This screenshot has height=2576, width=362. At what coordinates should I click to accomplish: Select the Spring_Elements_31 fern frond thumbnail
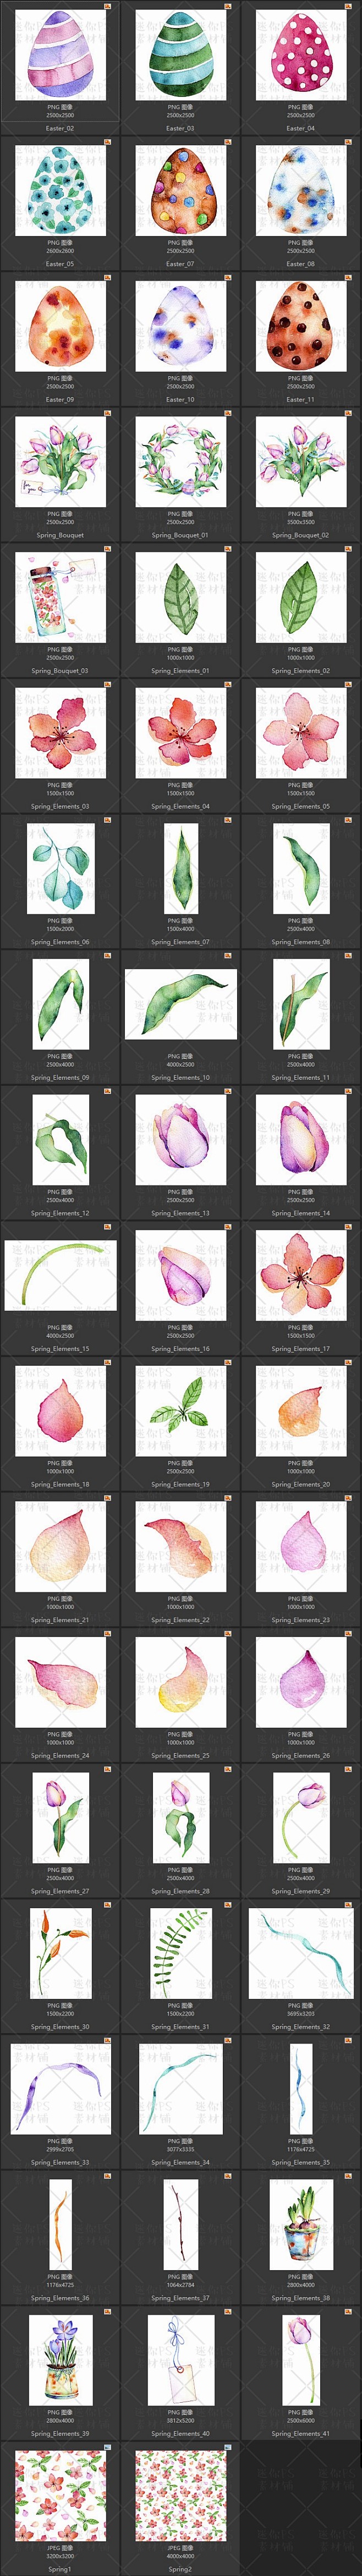point(181,1954)
